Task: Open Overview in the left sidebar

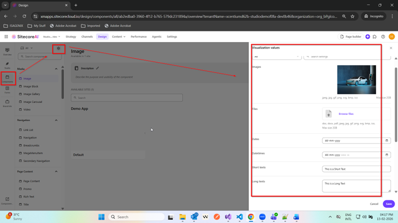Action: tap(7, 52)
